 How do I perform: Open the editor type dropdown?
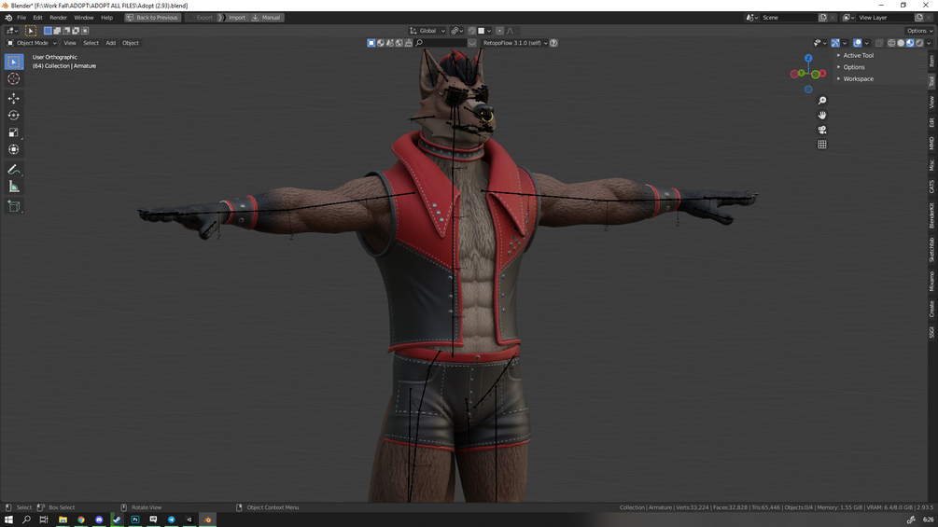tap(12, 31)
